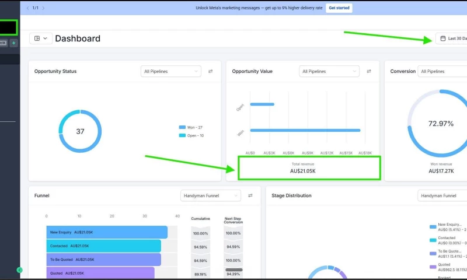This screenshot has height=280, width=467.
Task: Click the Won bar in Opportunity Value chart
Action: tap(305, 130)
